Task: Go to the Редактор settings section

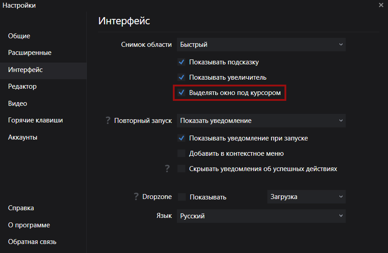Action: pos(22,86)
